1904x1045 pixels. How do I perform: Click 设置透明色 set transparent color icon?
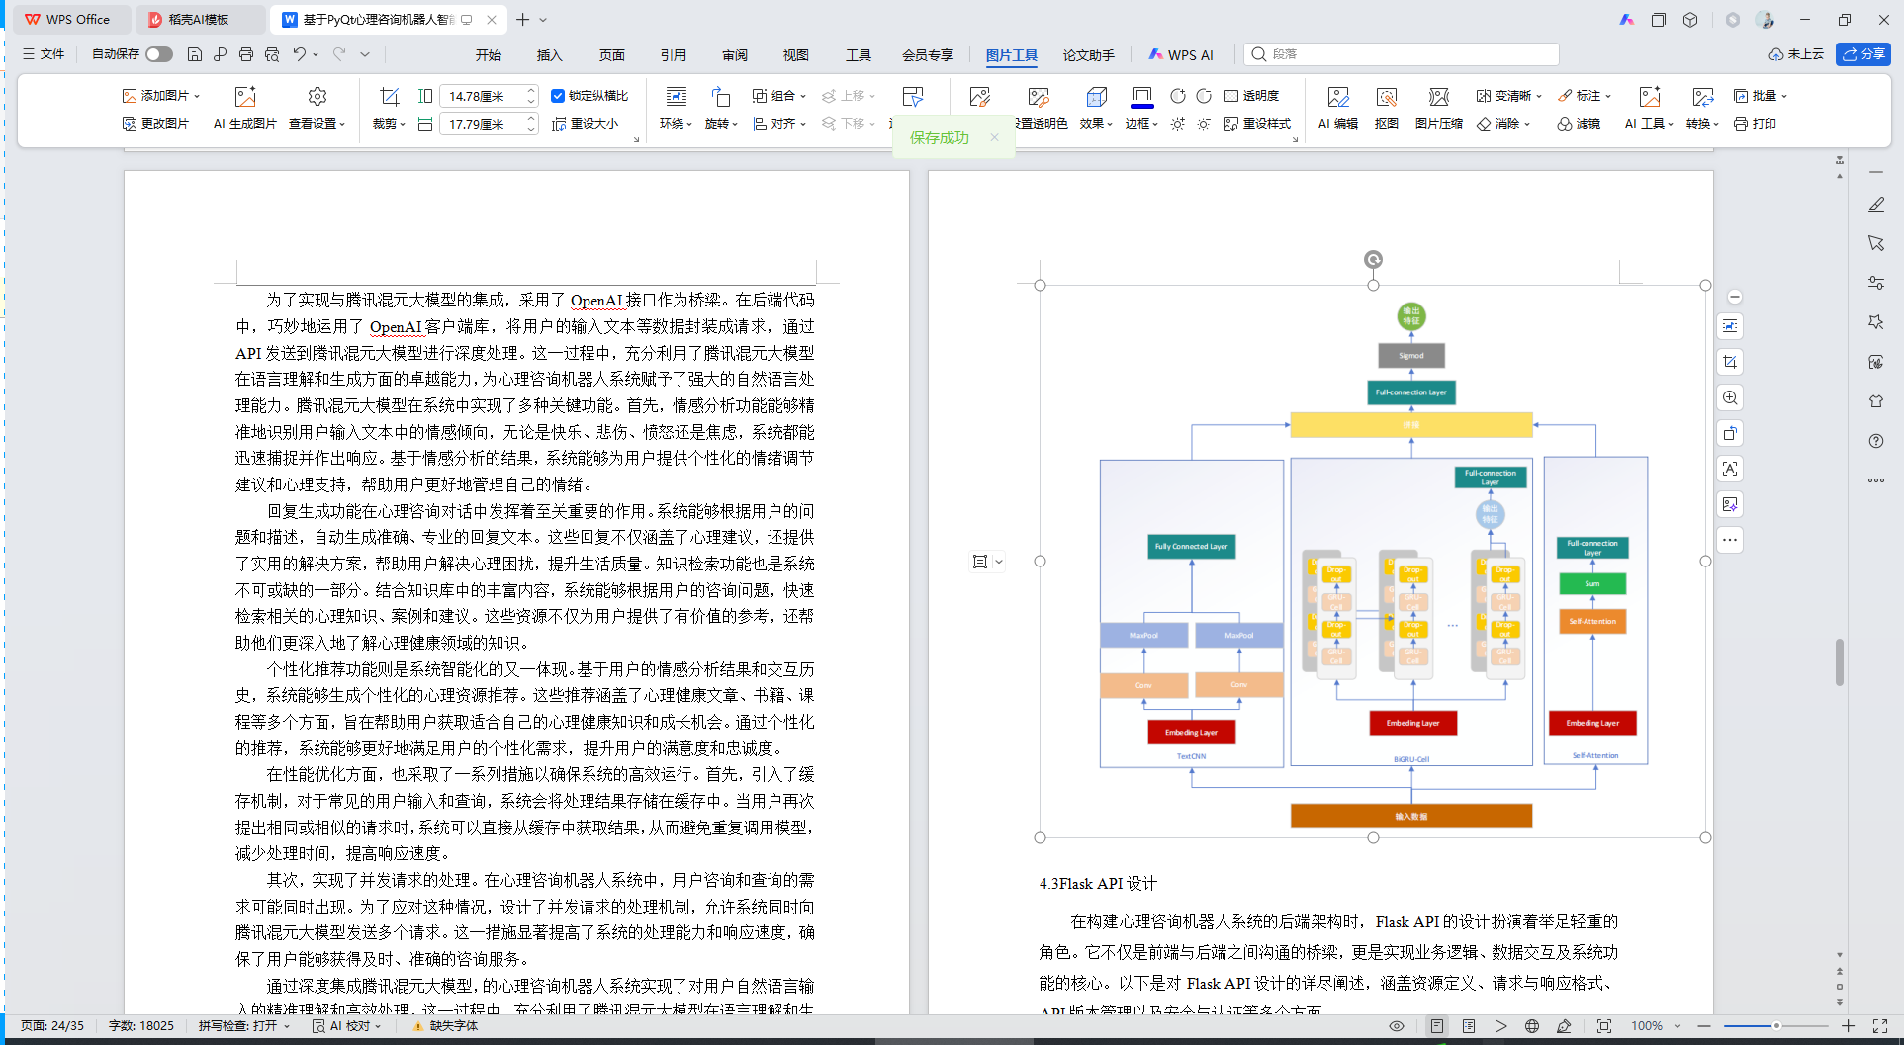coord(1038,97)
